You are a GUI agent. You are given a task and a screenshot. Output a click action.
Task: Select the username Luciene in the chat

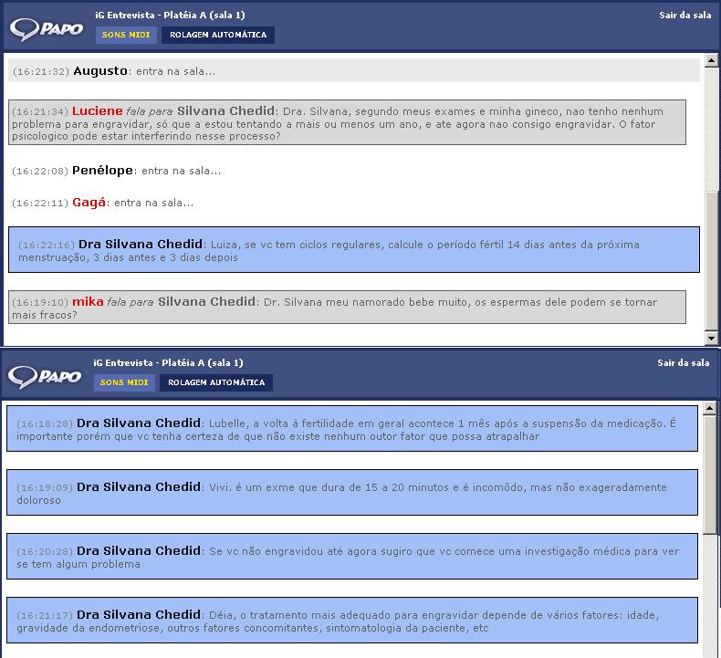(x=98, y=111)
